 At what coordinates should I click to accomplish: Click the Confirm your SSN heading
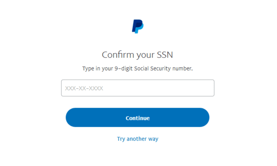137,55
